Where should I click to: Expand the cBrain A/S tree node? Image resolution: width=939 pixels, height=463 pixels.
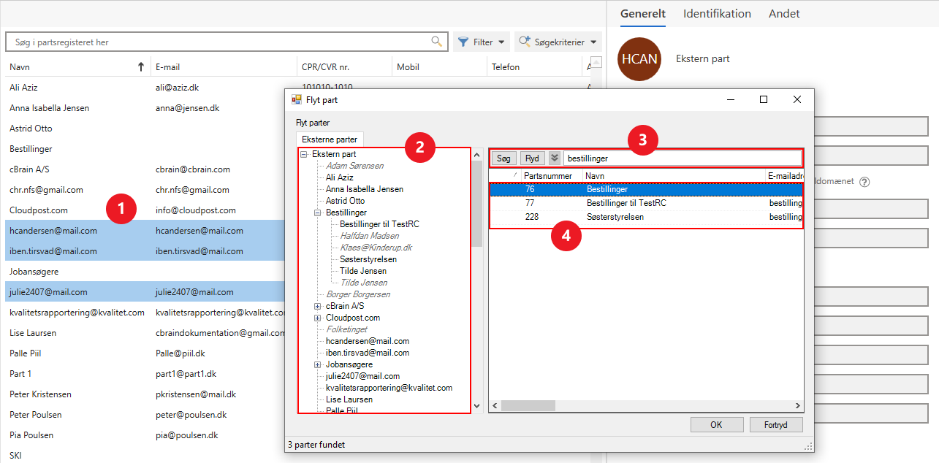tap(318, 306)
